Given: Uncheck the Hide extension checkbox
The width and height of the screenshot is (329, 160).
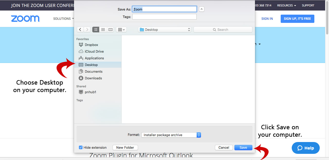Looking at the screenshot, I should click(81, 147).
